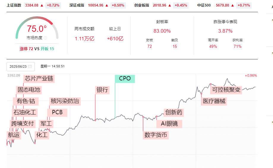The image size is (273, 168).
Task: Open the calendar icon in date field
Action: [x=30, y=66]
